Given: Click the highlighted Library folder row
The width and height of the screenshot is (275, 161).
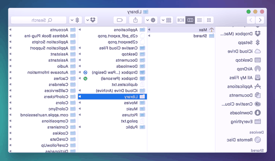Looking at the screenshot, I should [x=113, y=97].
